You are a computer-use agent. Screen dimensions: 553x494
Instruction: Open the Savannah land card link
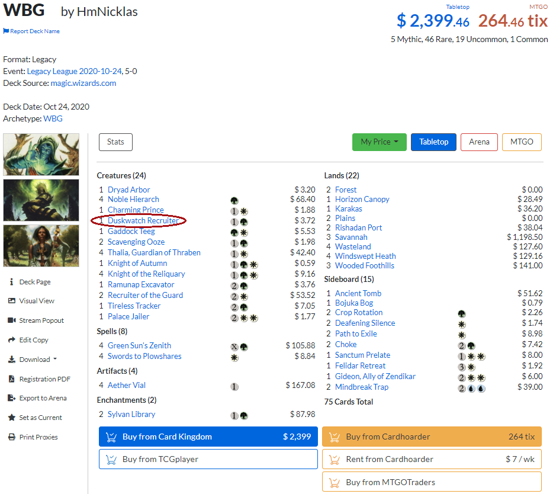[x=351, y=237]
